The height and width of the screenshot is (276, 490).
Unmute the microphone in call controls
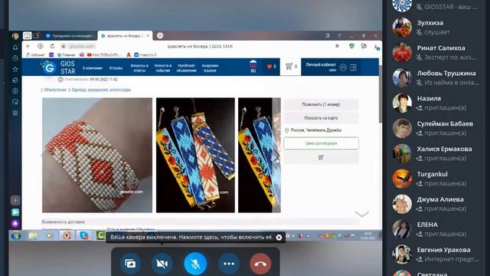click(195, 264)
